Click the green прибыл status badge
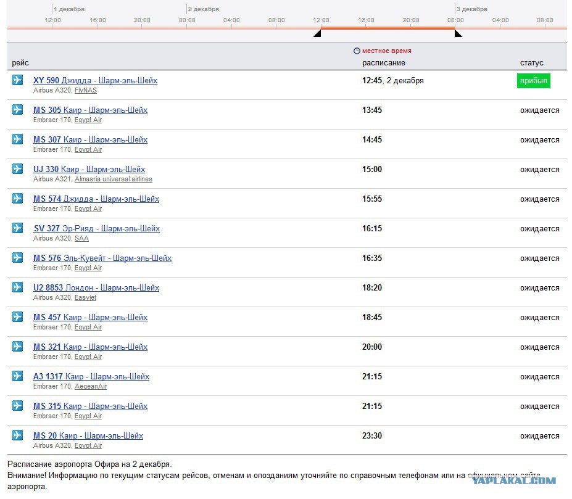The width and height of the screenshot is (572, 499). tap(533, 81)
